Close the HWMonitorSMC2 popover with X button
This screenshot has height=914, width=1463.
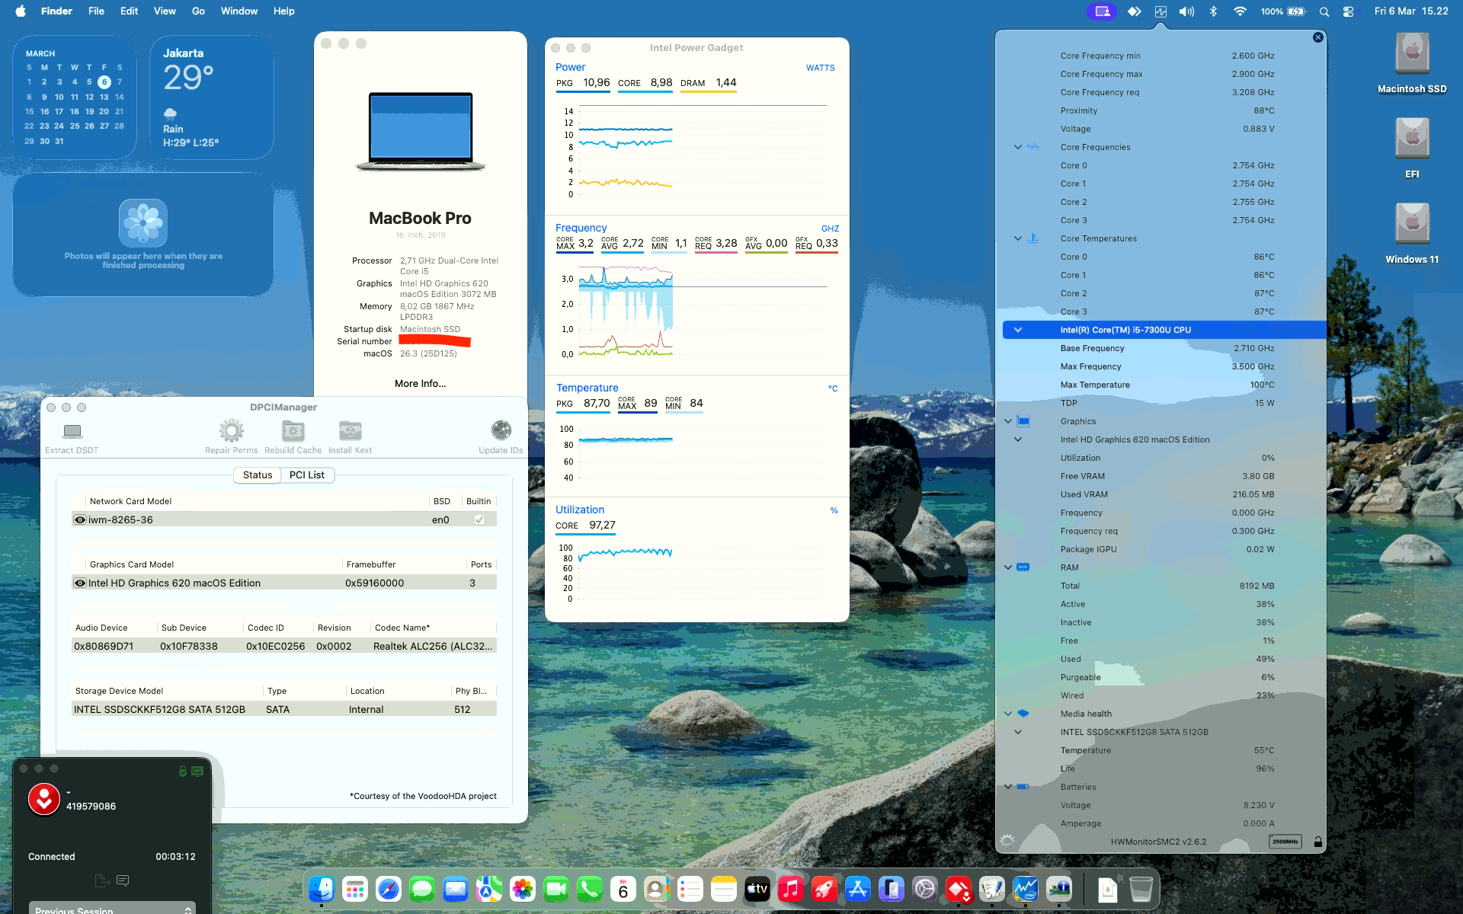[1317, 37]
